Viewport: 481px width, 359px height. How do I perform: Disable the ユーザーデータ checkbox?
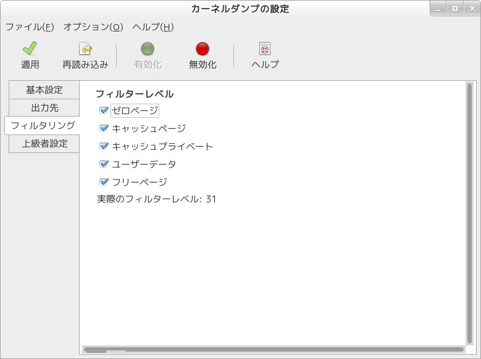[104, 164]
